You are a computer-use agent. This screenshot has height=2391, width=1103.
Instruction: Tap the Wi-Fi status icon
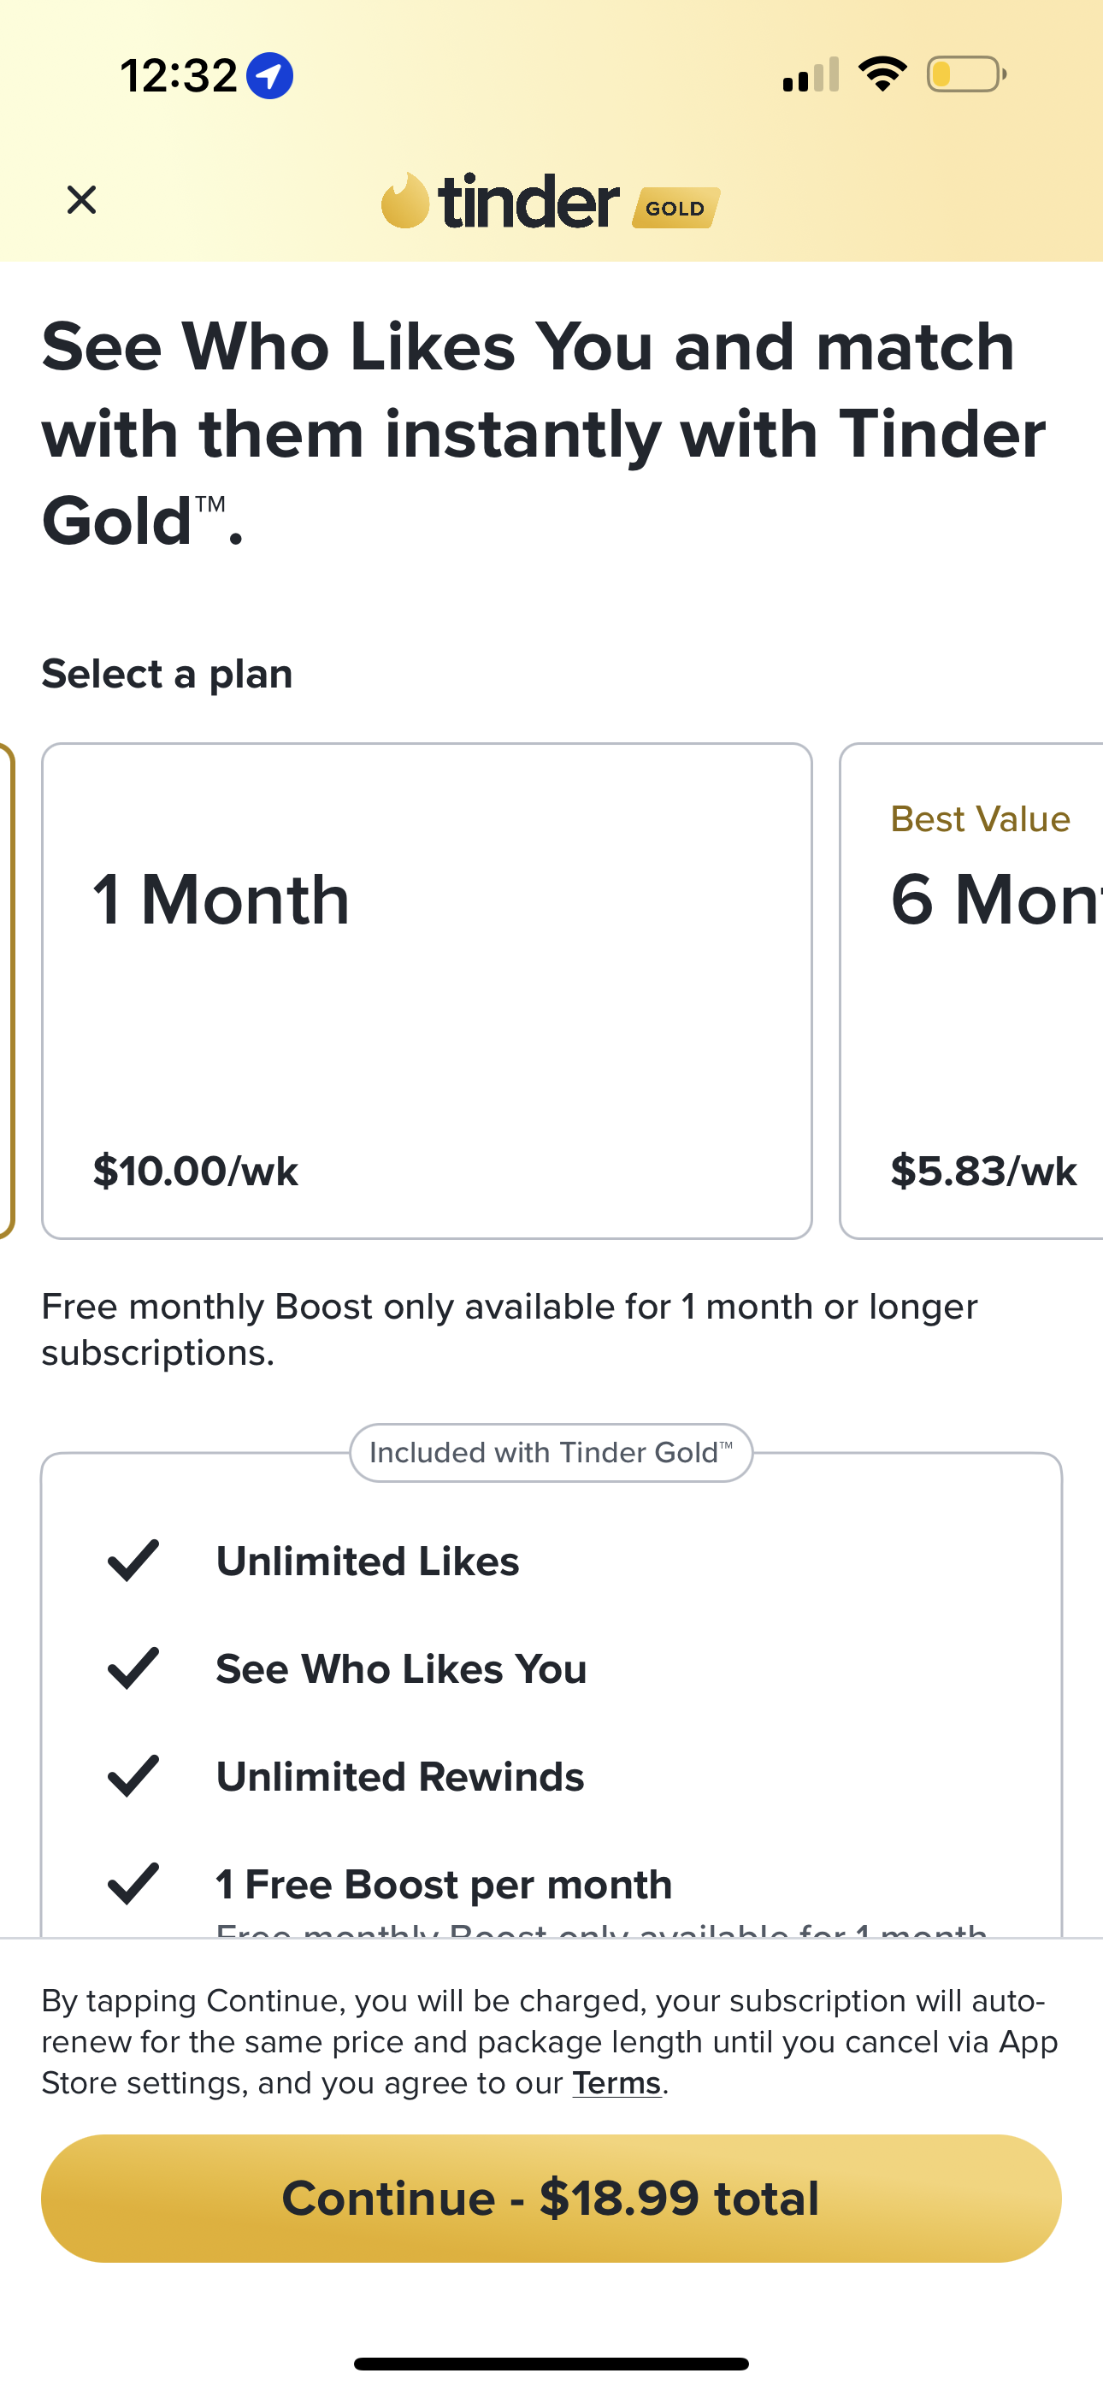(882, 74)
